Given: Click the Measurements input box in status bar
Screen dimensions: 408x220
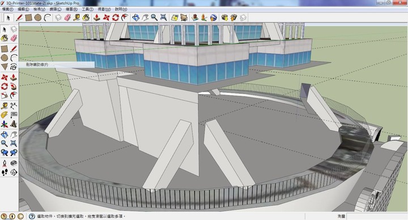Looking at the screenshot, I should (x=377, y=216).
